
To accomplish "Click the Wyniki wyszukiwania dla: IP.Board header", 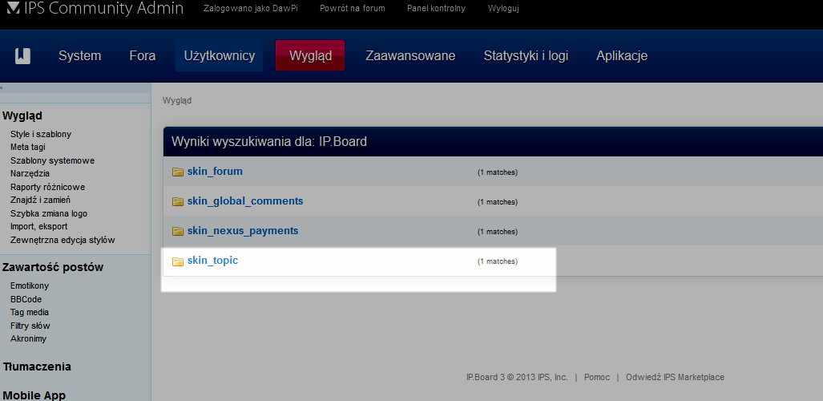I will point(268,141).
